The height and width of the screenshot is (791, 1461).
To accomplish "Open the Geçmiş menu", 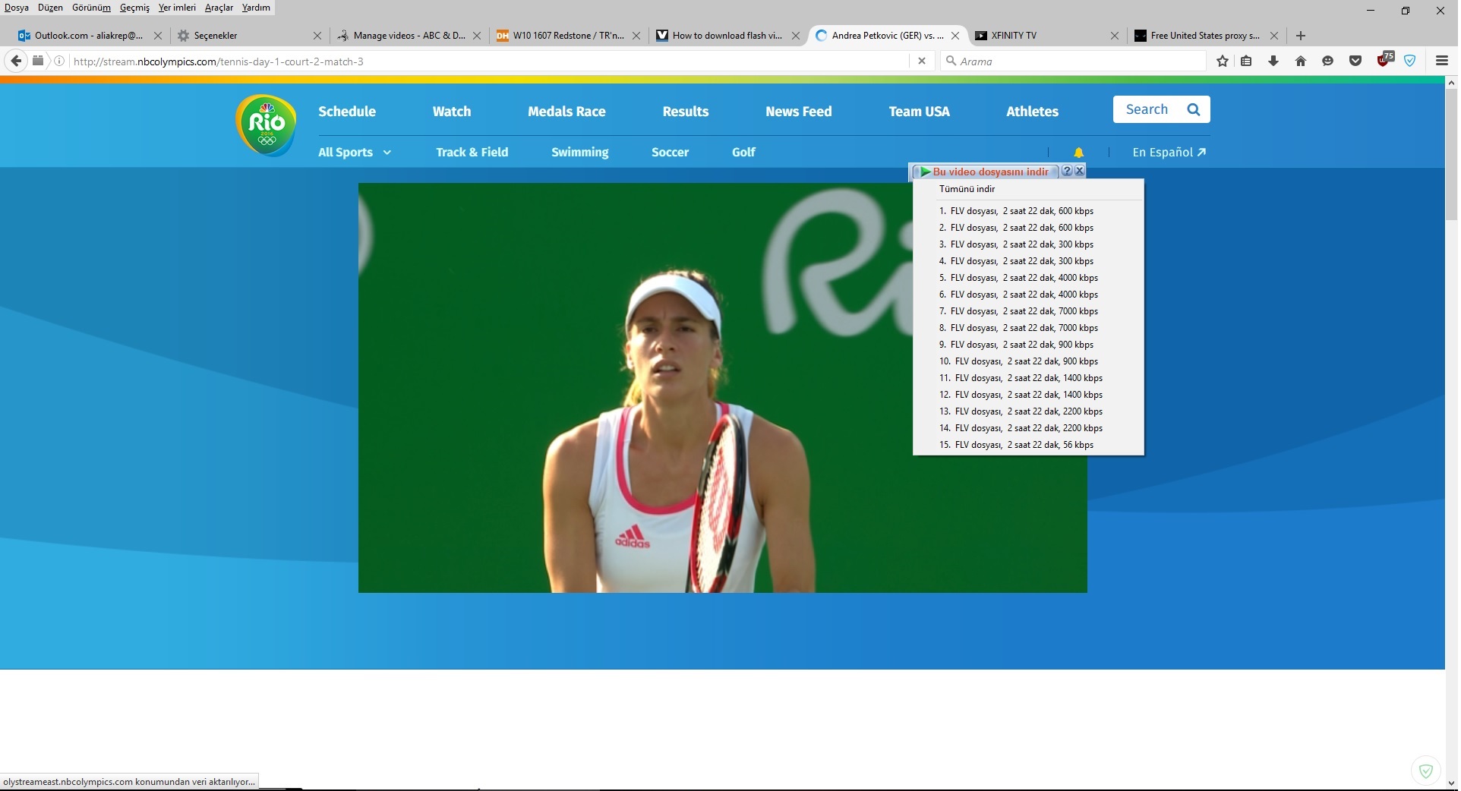I will point(134,8).
